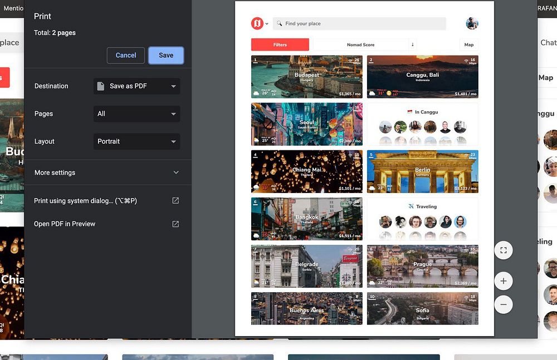This screenshot has height=360, width=557.
Task: Open the Layout dropdown set to Portrait
Action: pos(137,141)
